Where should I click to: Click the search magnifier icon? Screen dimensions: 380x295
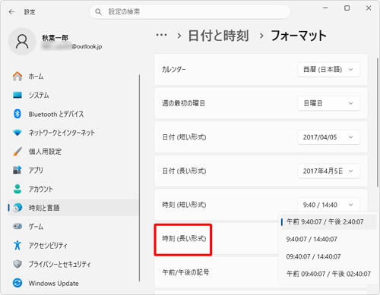[x=98, y=11]
